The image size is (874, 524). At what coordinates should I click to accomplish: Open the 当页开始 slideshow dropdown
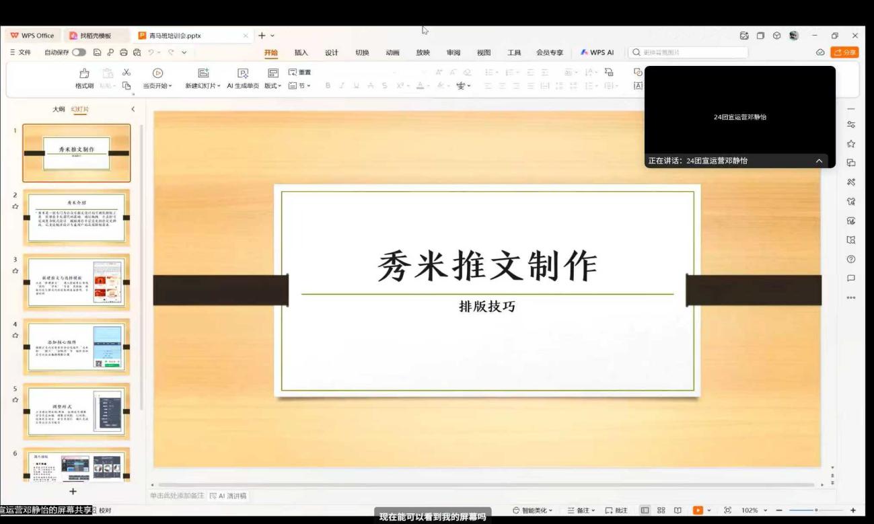(x=157, y=86)
